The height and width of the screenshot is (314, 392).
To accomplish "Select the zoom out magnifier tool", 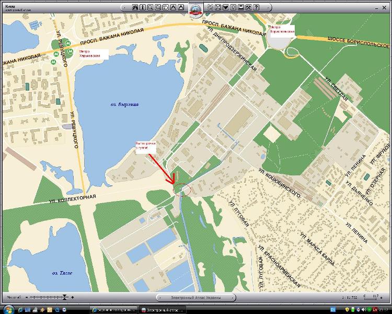I will pos(158,7).
